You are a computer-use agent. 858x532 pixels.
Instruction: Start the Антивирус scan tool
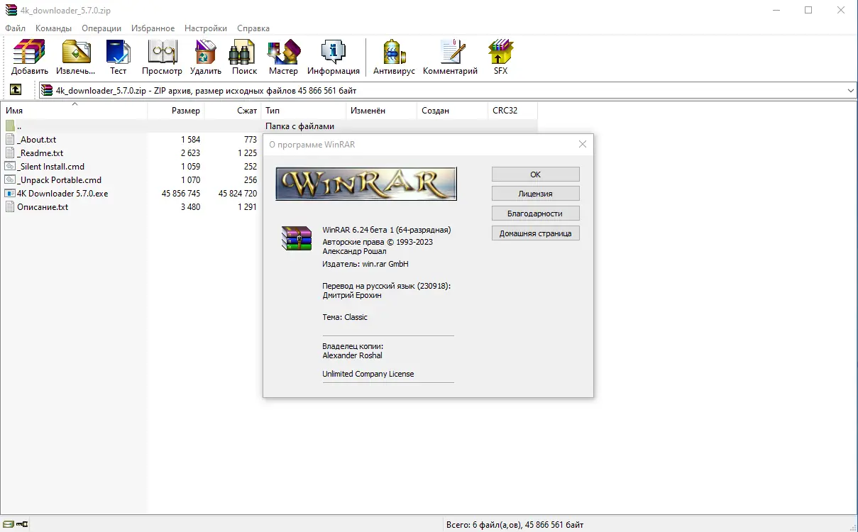[x=394, y=57]
